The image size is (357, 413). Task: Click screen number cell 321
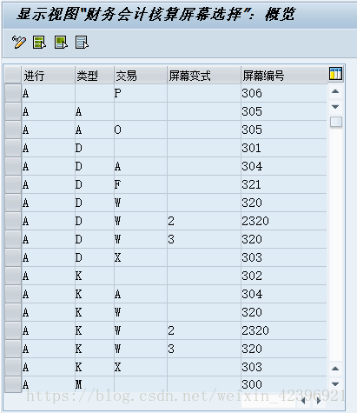[x=284, y=184]
